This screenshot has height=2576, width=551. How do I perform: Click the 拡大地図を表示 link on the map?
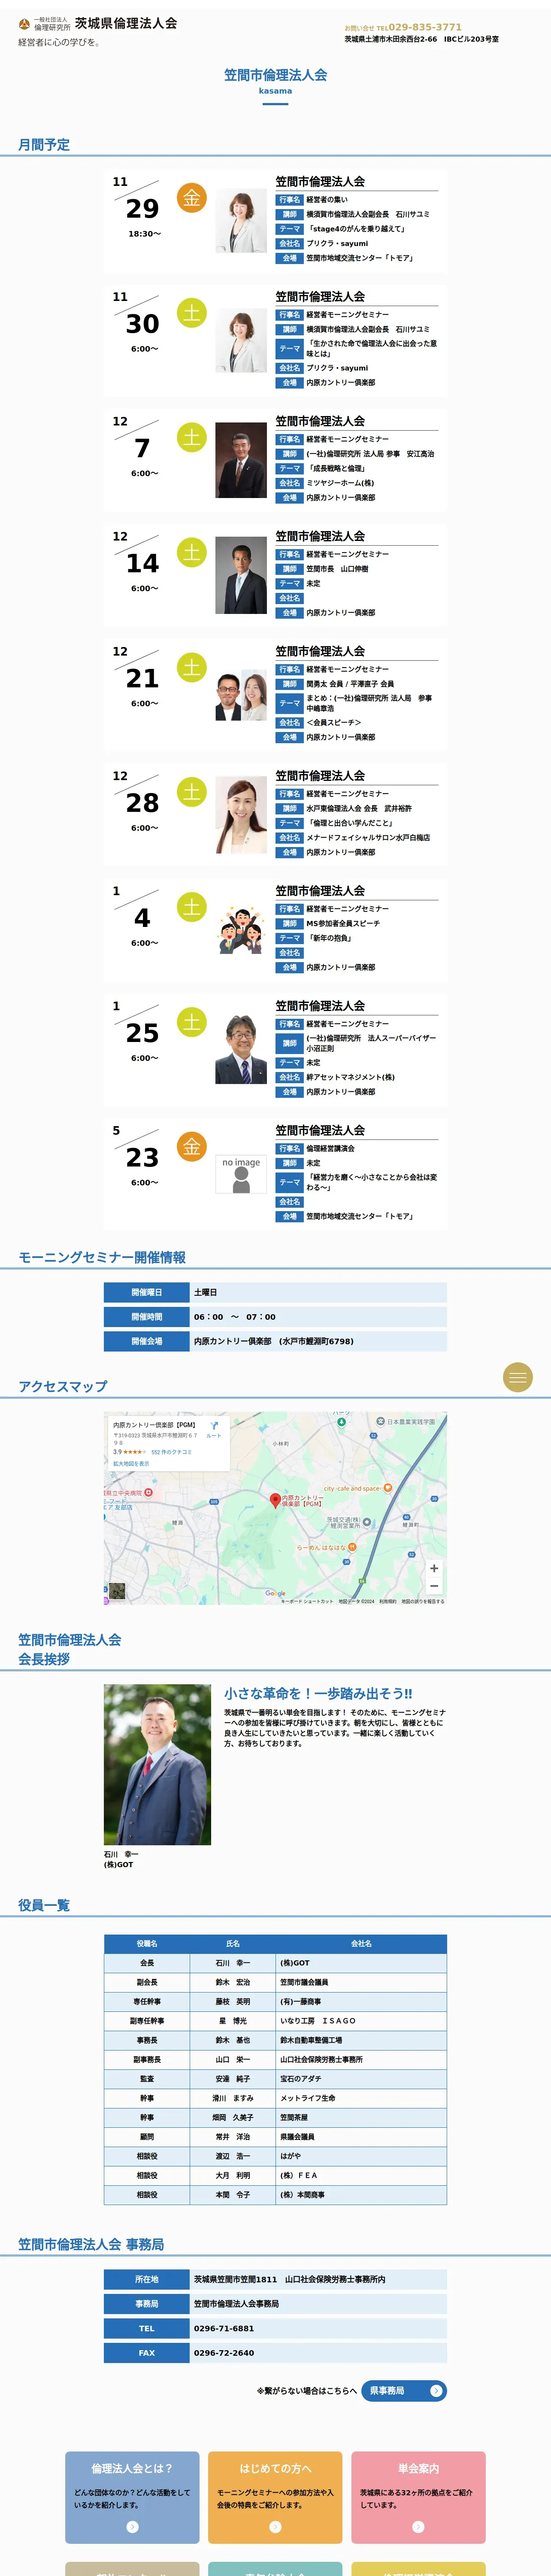131,1463
